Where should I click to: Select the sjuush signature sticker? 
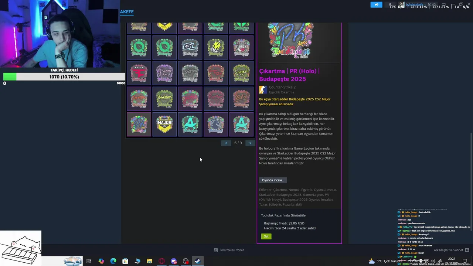(x=241, y=73)
